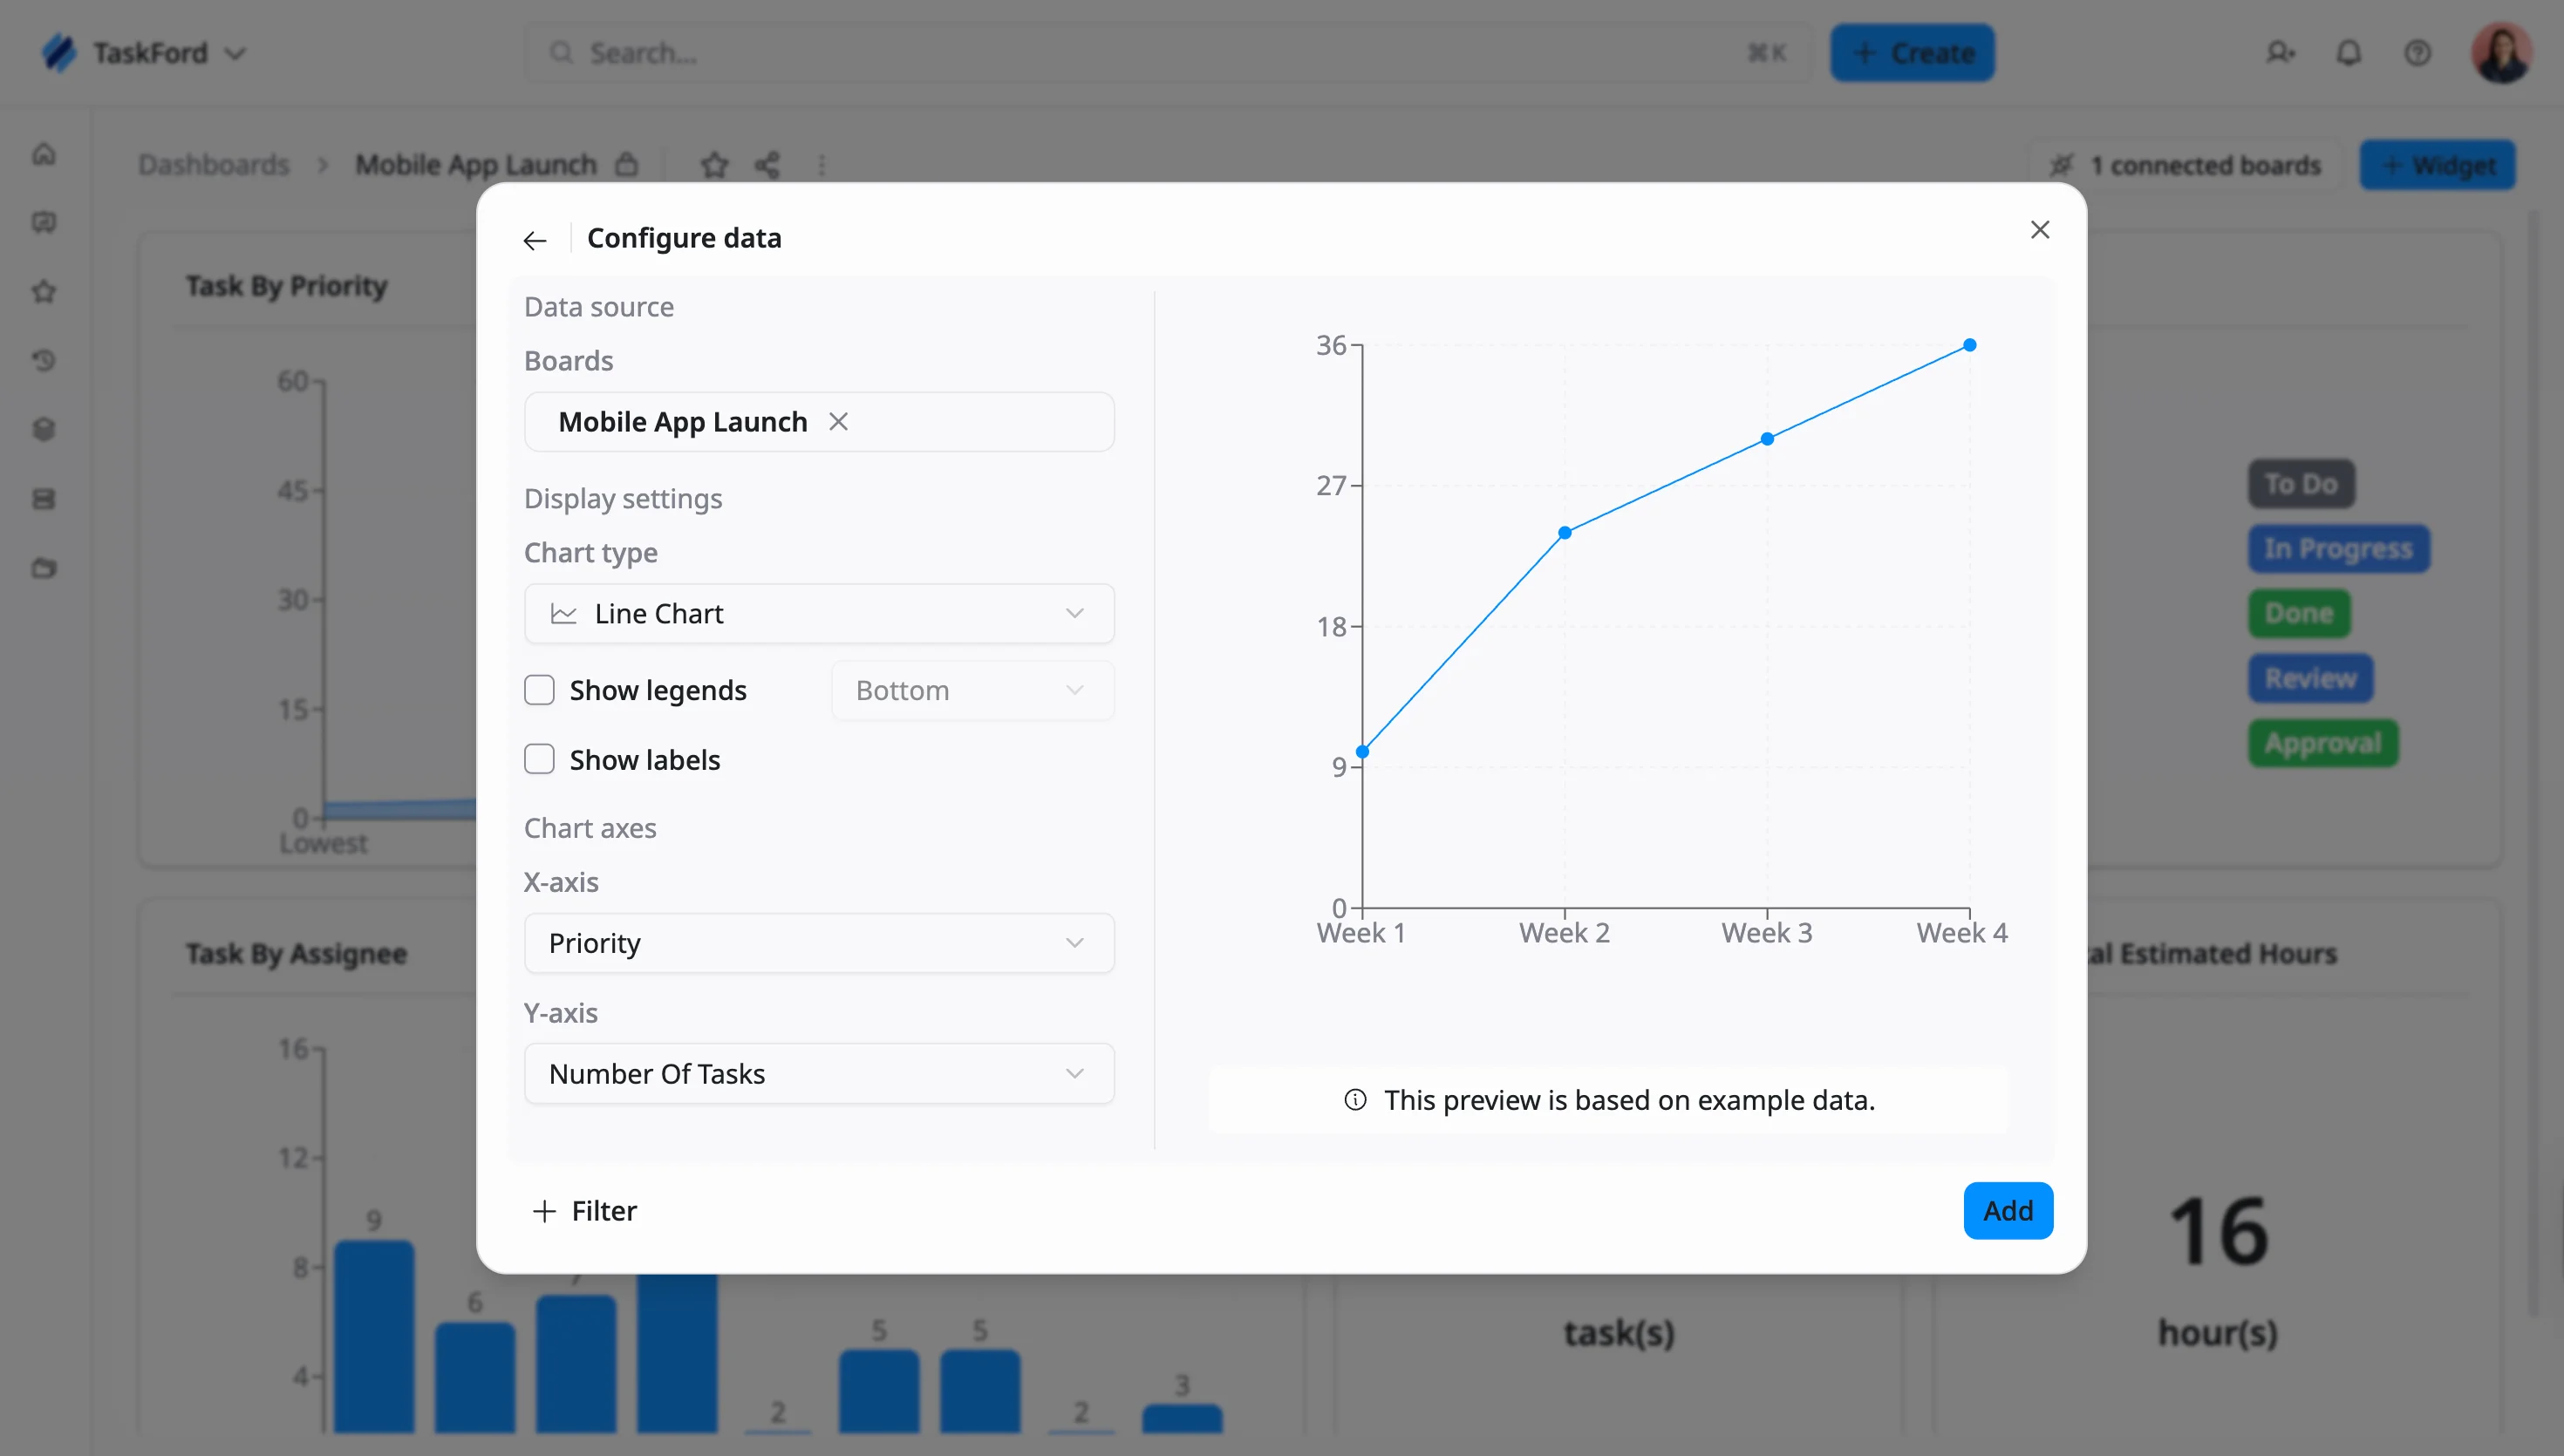
Task: Click the invite user icon in header
Action: coord(2280,53)
